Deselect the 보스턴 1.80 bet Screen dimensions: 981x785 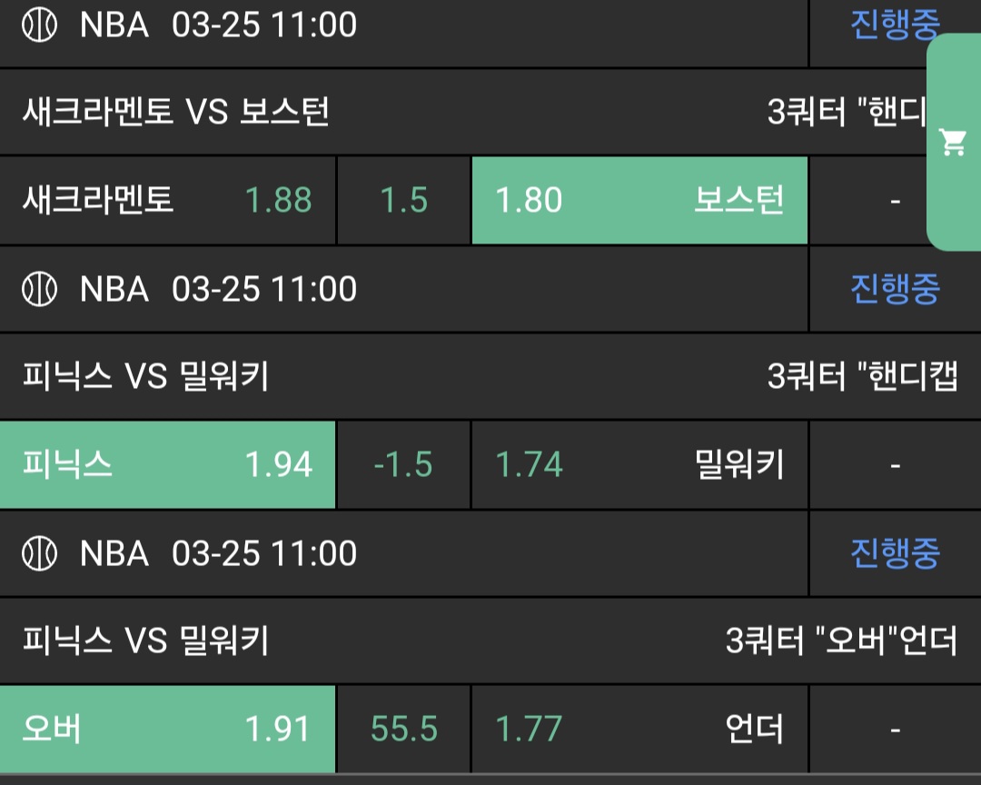tap(639, 200)
